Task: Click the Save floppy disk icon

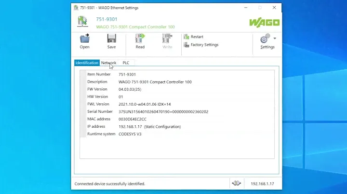Action: [111, 39]
